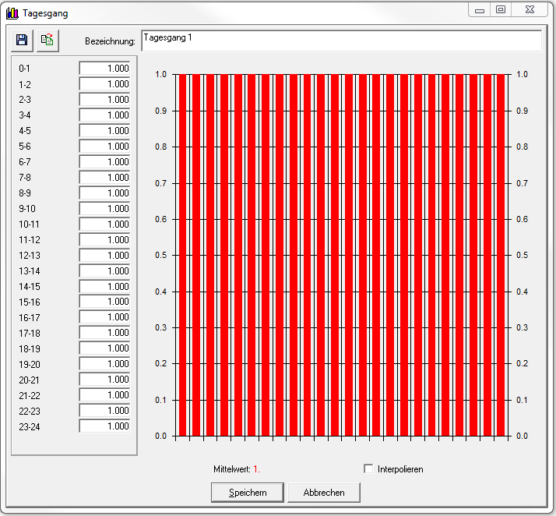Click the Tagesgang title bar app icon
Viewport: 556px width, 516px height.
12,13
